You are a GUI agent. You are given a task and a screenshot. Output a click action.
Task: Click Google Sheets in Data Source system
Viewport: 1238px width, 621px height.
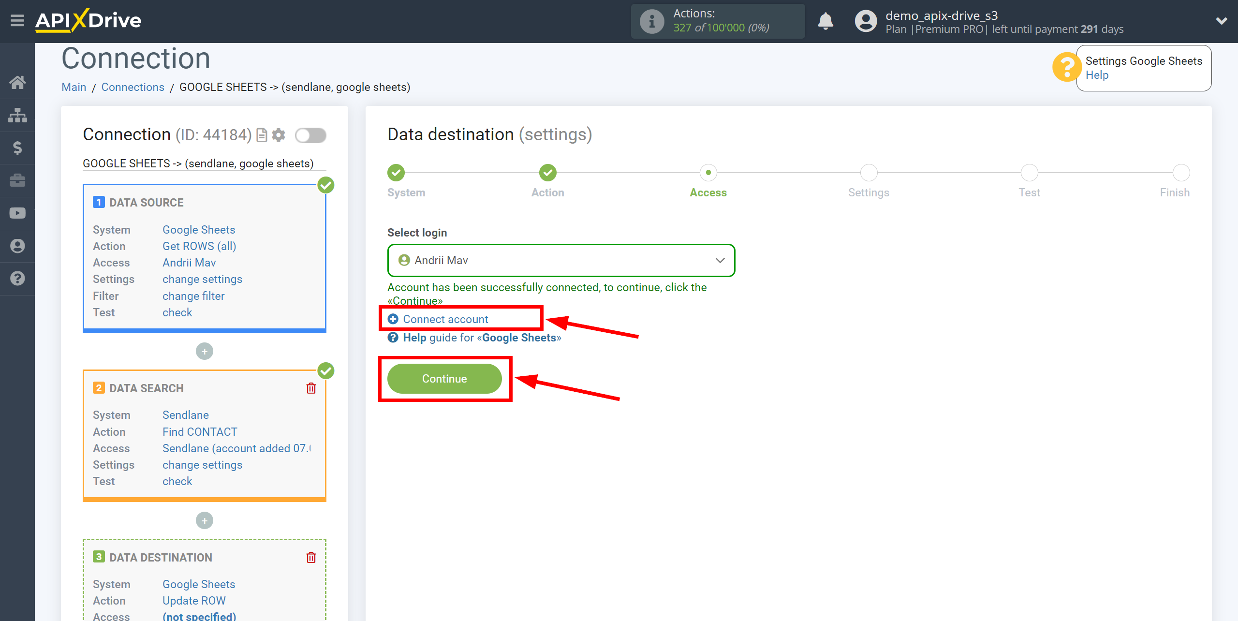point(199,230)
